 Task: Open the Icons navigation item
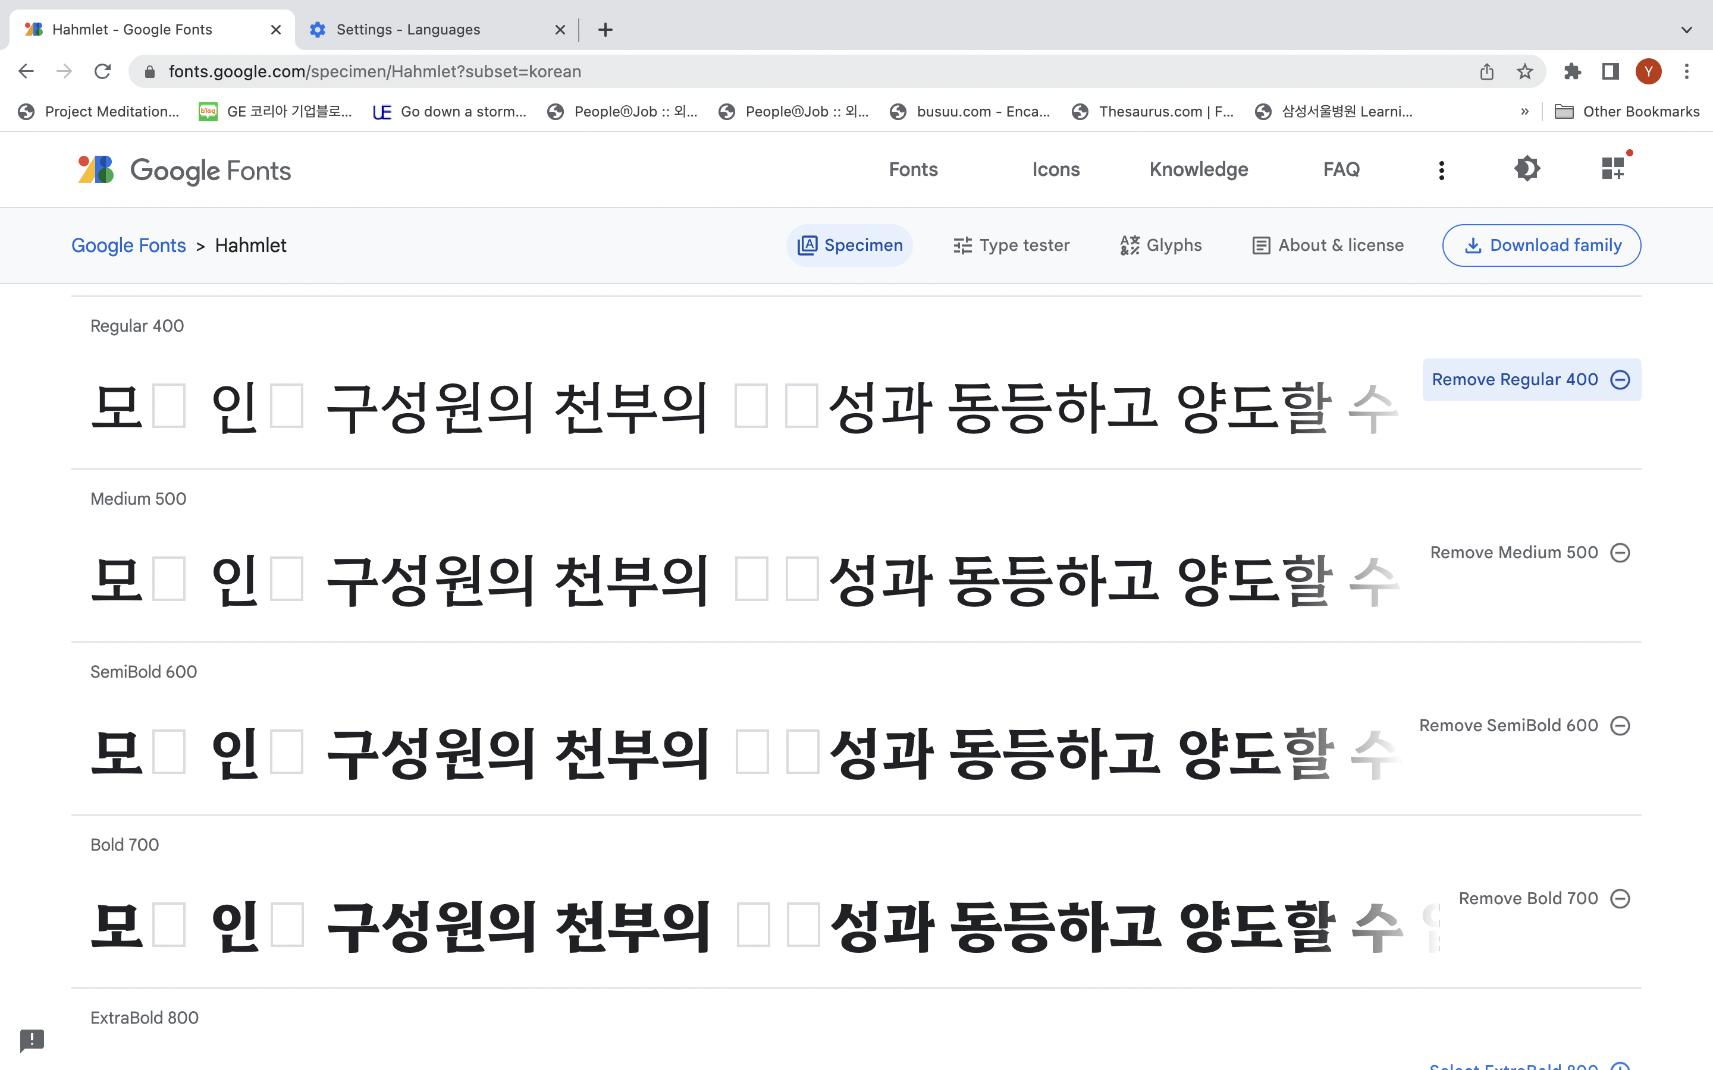tap(1055, 170)
